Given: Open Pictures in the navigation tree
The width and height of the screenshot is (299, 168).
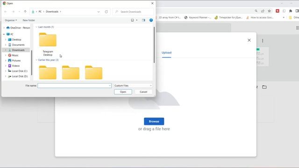Looking at the screenshot, I should coord(14,61).
